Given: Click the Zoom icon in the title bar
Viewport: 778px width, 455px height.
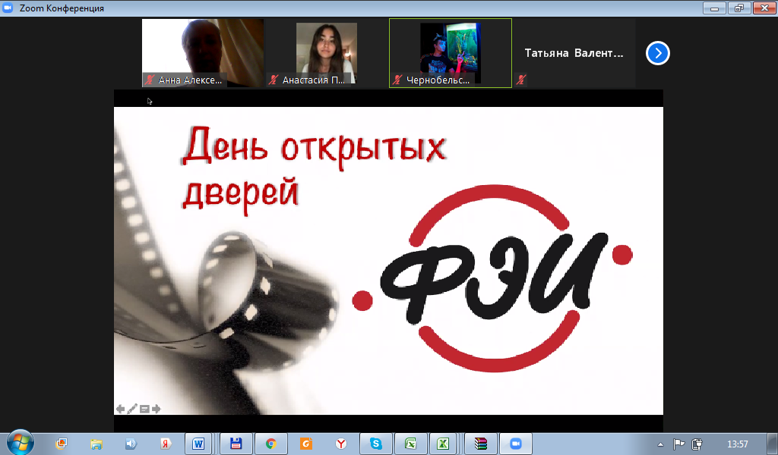Looking at the screenshot, I should [x=8, y=8].
